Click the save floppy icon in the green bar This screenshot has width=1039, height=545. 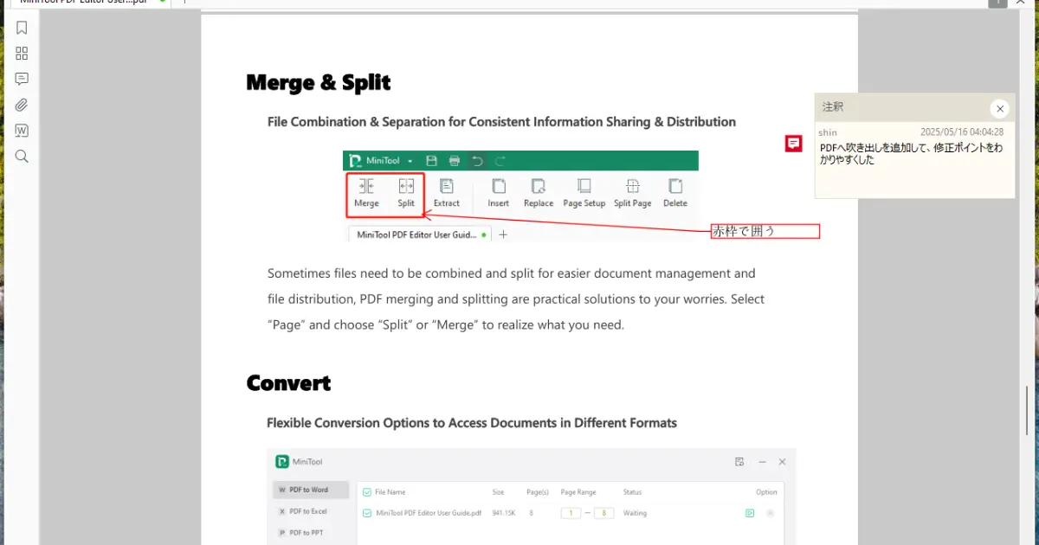tap(431, 161)
